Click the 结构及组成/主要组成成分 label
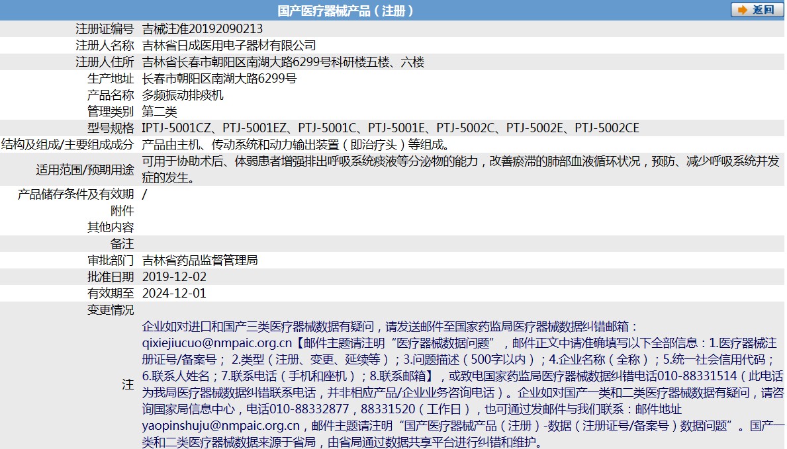 pyautogui.click(x=68, y=145)
